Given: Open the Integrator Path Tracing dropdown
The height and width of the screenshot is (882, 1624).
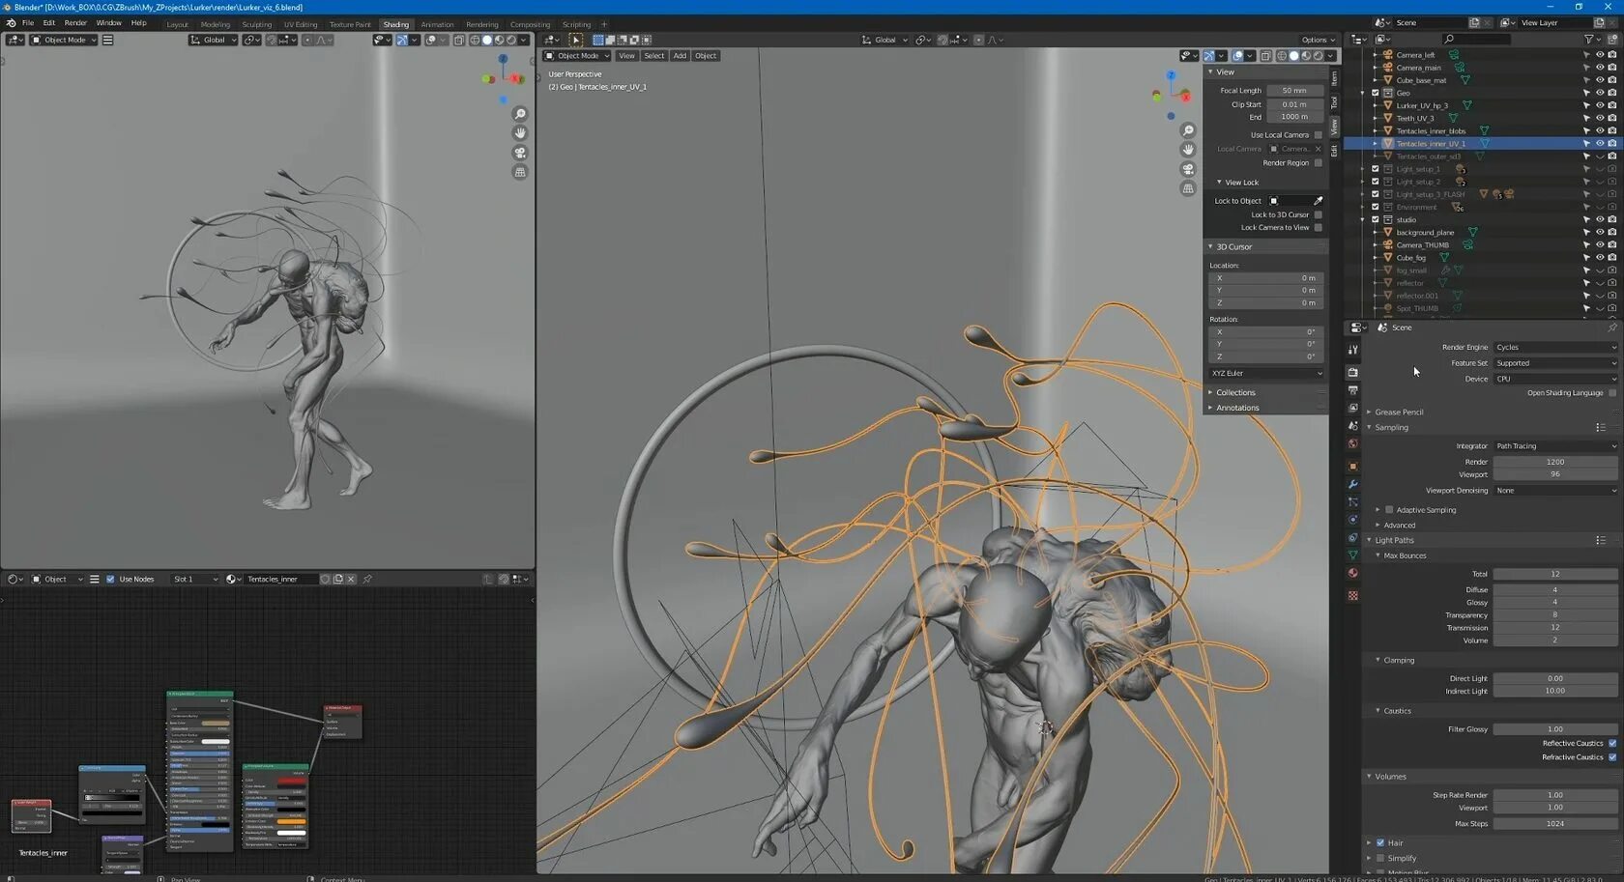Looking at the screenshot, I should 1555,446.
